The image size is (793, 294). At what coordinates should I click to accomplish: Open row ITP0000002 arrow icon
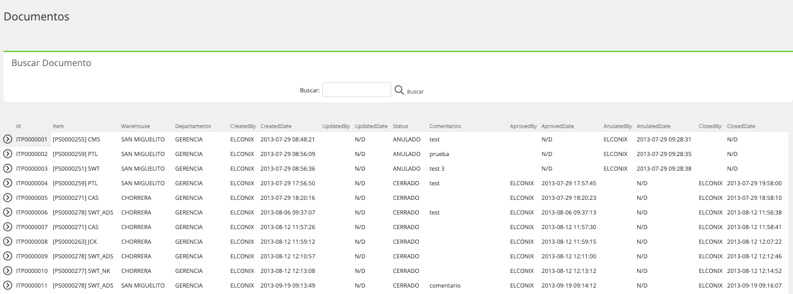click(x=8, y=154)
